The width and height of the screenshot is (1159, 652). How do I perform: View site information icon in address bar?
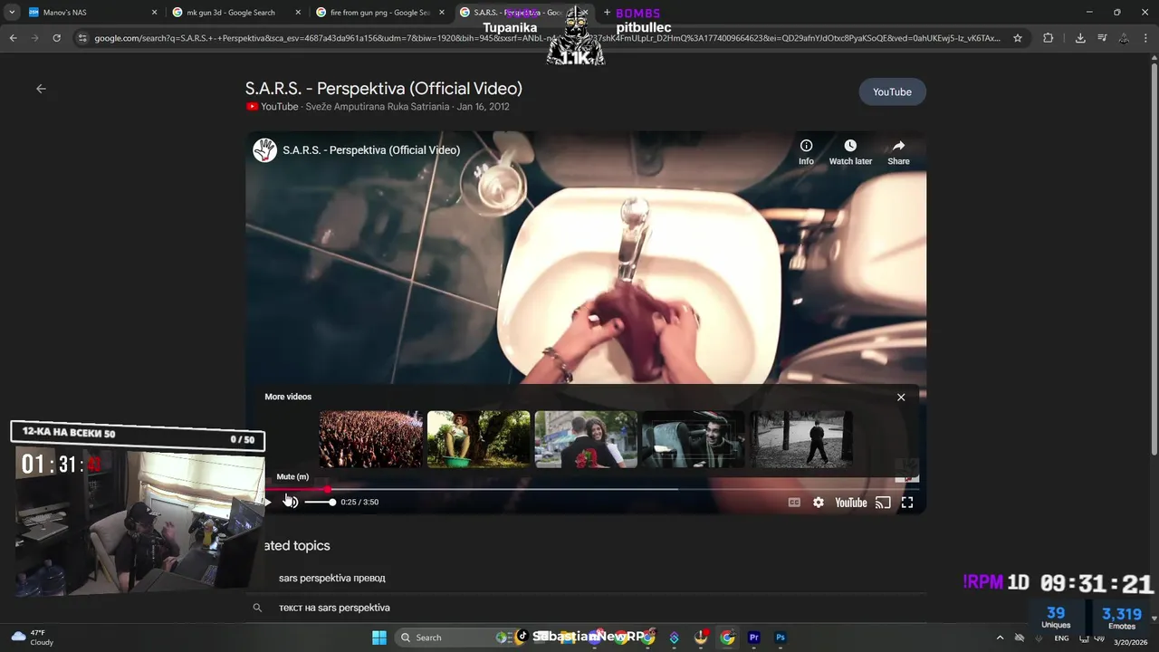82,38
